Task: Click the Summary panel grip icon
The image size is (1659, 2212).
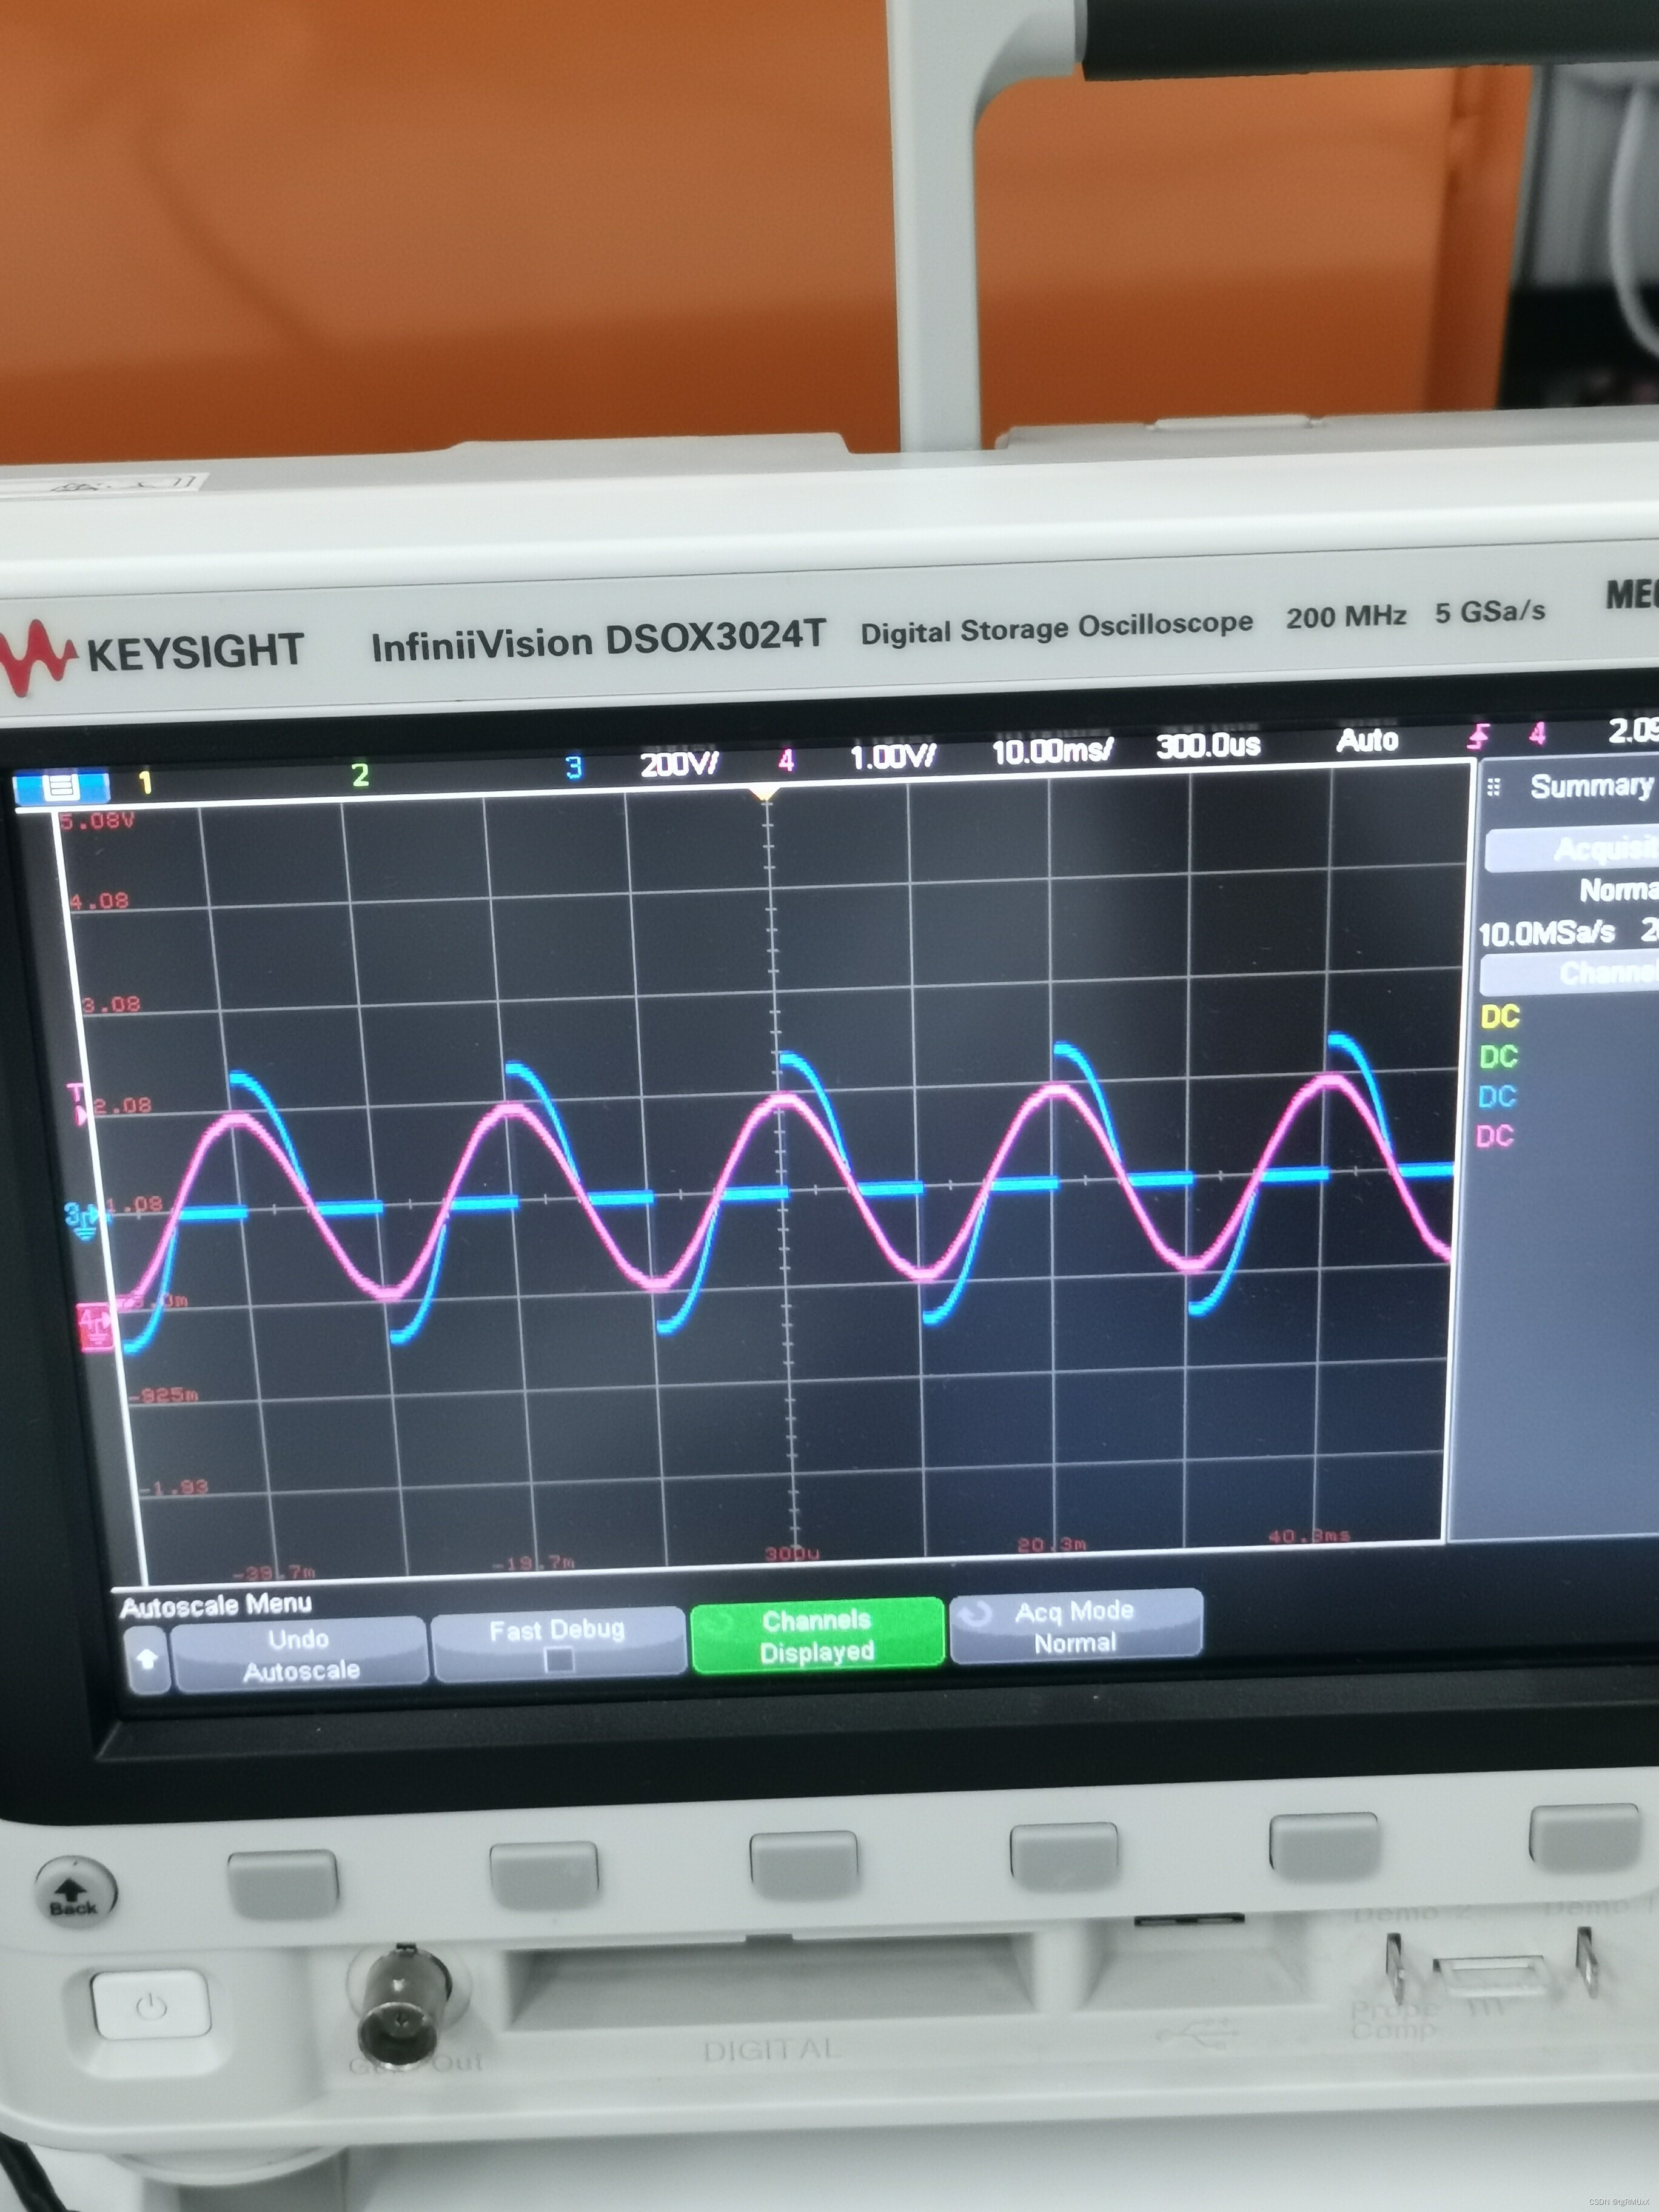Action: click(x=1494, y=787)
